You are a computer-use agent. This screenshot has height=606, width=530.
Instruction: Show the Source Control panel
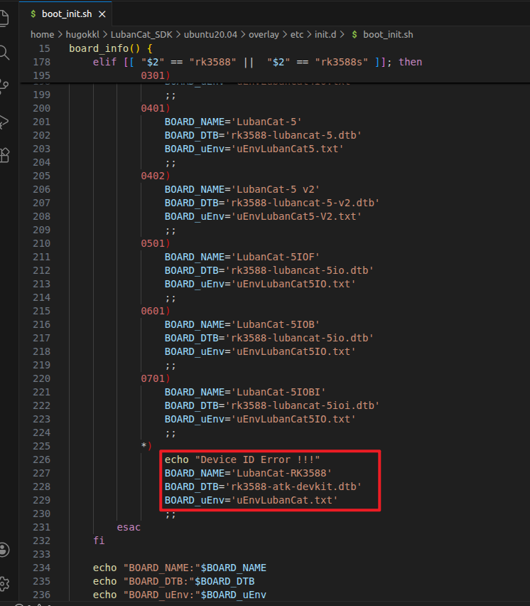pos(4,87)
